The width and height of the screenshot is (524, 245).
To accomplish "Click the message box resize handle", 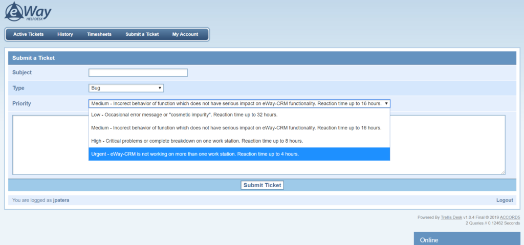I will [x=503, y=172].
